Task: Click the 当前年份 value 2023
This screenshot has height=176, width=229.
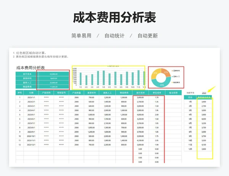Action: 204,93
